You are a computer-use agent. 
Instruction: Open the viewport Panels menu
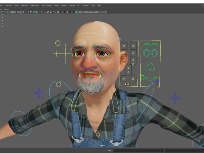[x=6, y=9]
